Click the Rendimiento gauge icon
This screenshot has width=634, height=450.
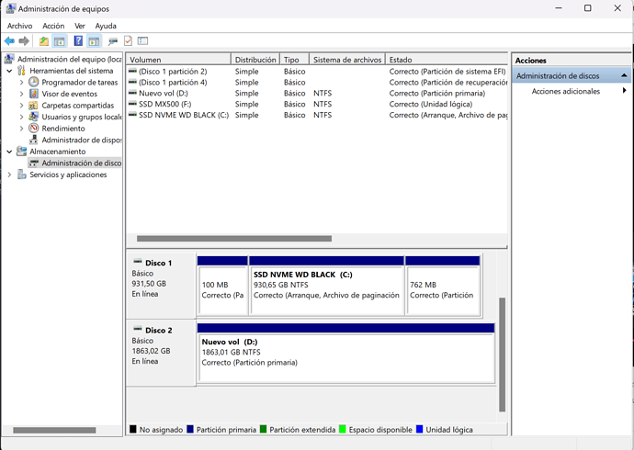[x=34, y=129]
